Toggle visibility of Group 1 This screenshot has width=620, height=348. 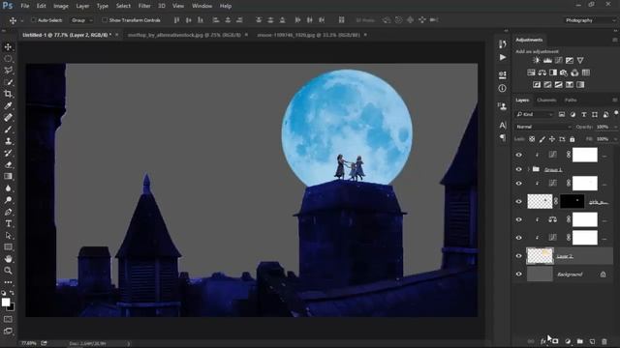coord(519,169)
